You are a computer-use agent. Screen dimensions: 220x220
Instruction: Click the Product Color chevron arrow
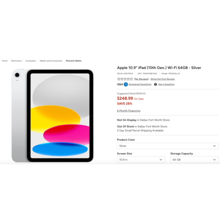(x=215, y=146)
